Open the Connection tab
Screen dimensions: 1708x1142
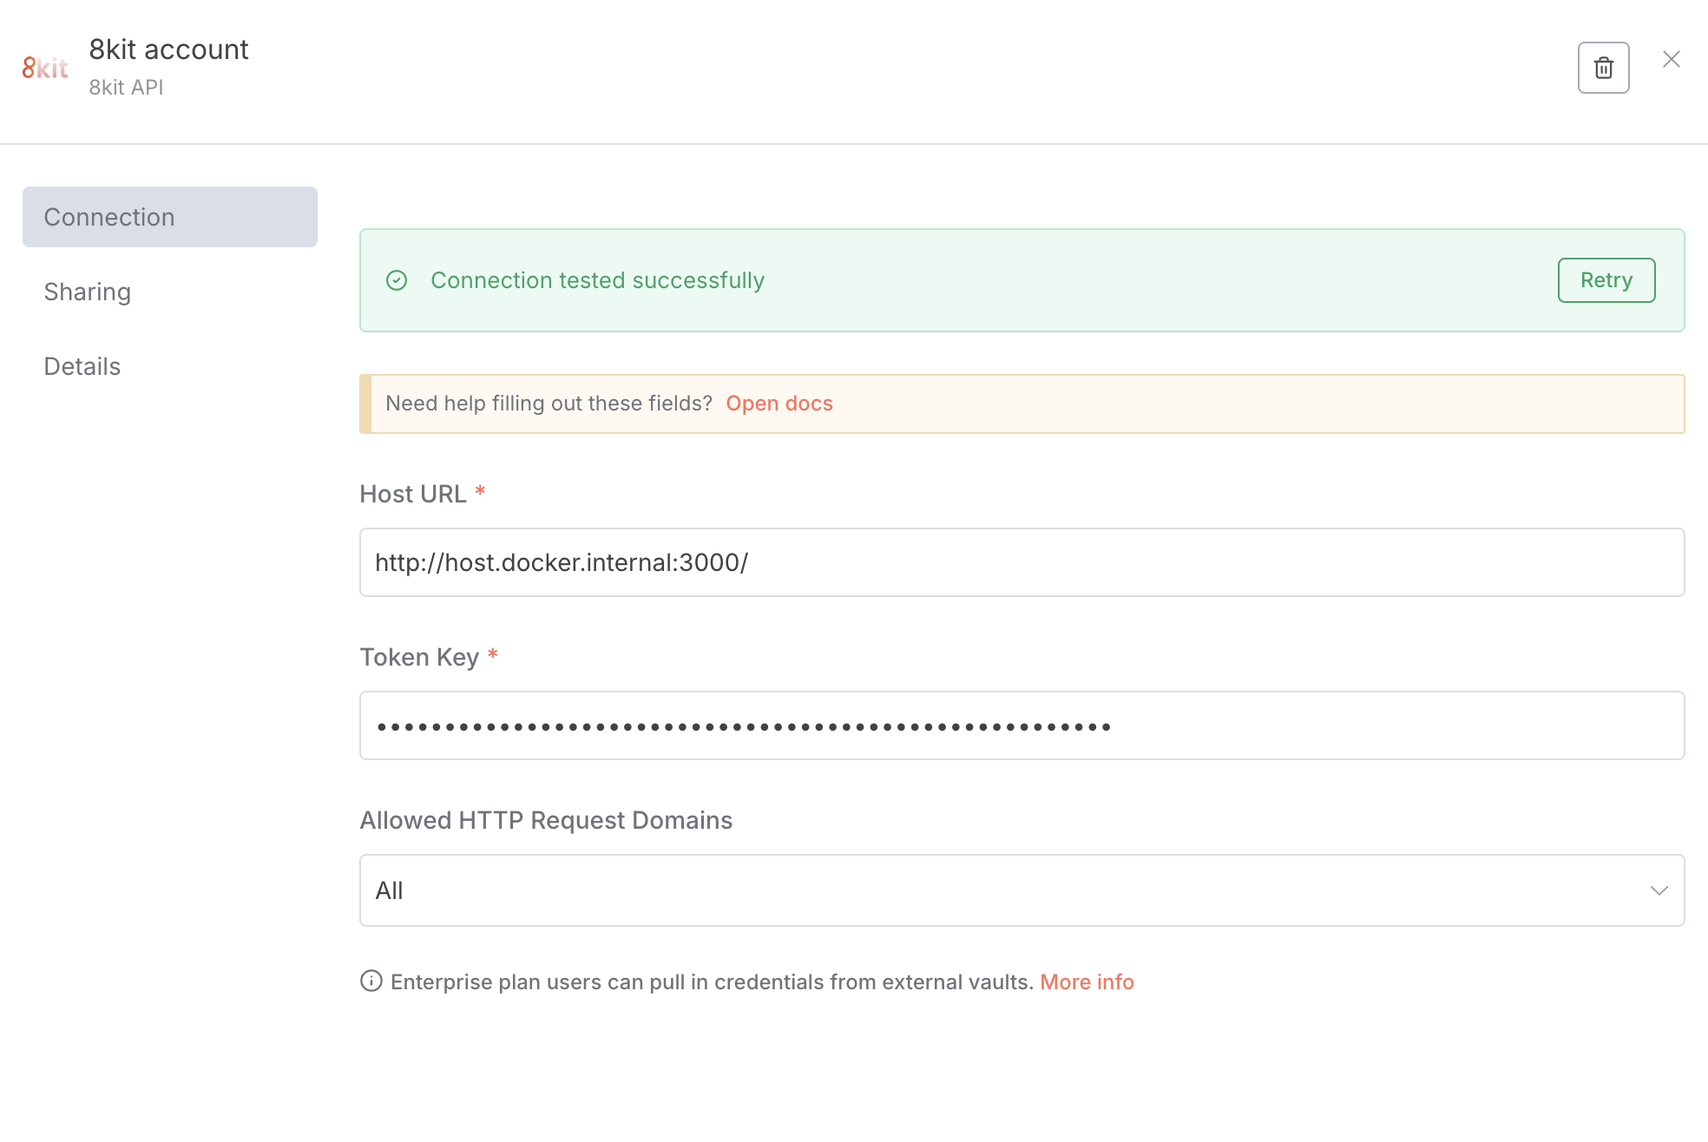pyautogui.click(x=170, y=217)
